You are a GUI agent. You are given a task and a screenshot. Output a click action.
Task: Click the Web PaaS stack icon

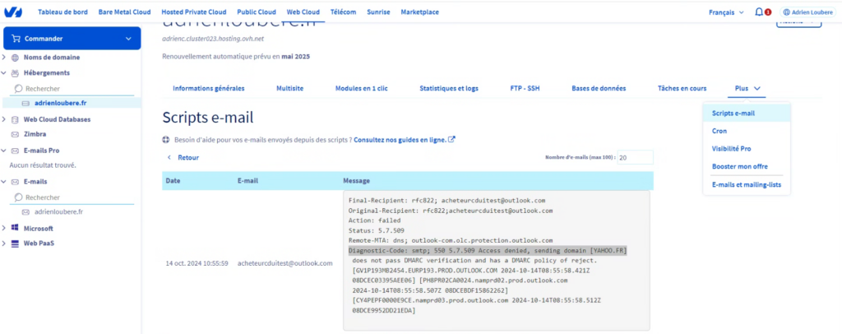(15, 244)
